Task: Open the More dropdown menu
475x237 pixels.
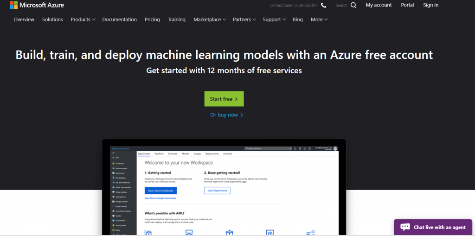Action: (319, 19)
